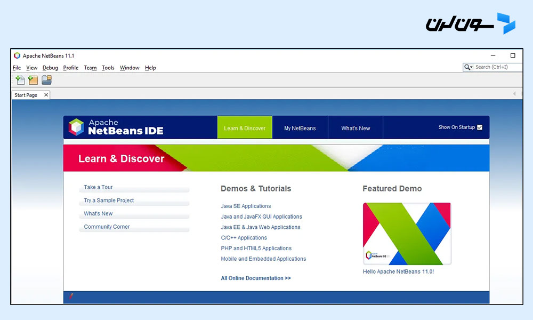Open a project using the Open Project icon
This screenshot has height=320, width=533.
coord(46,79)
